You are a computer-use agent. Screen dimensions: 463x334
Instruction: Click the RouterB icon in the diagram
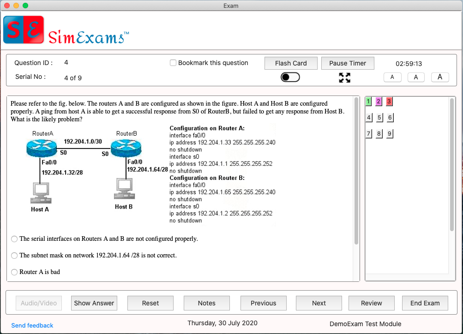(126, 148)
